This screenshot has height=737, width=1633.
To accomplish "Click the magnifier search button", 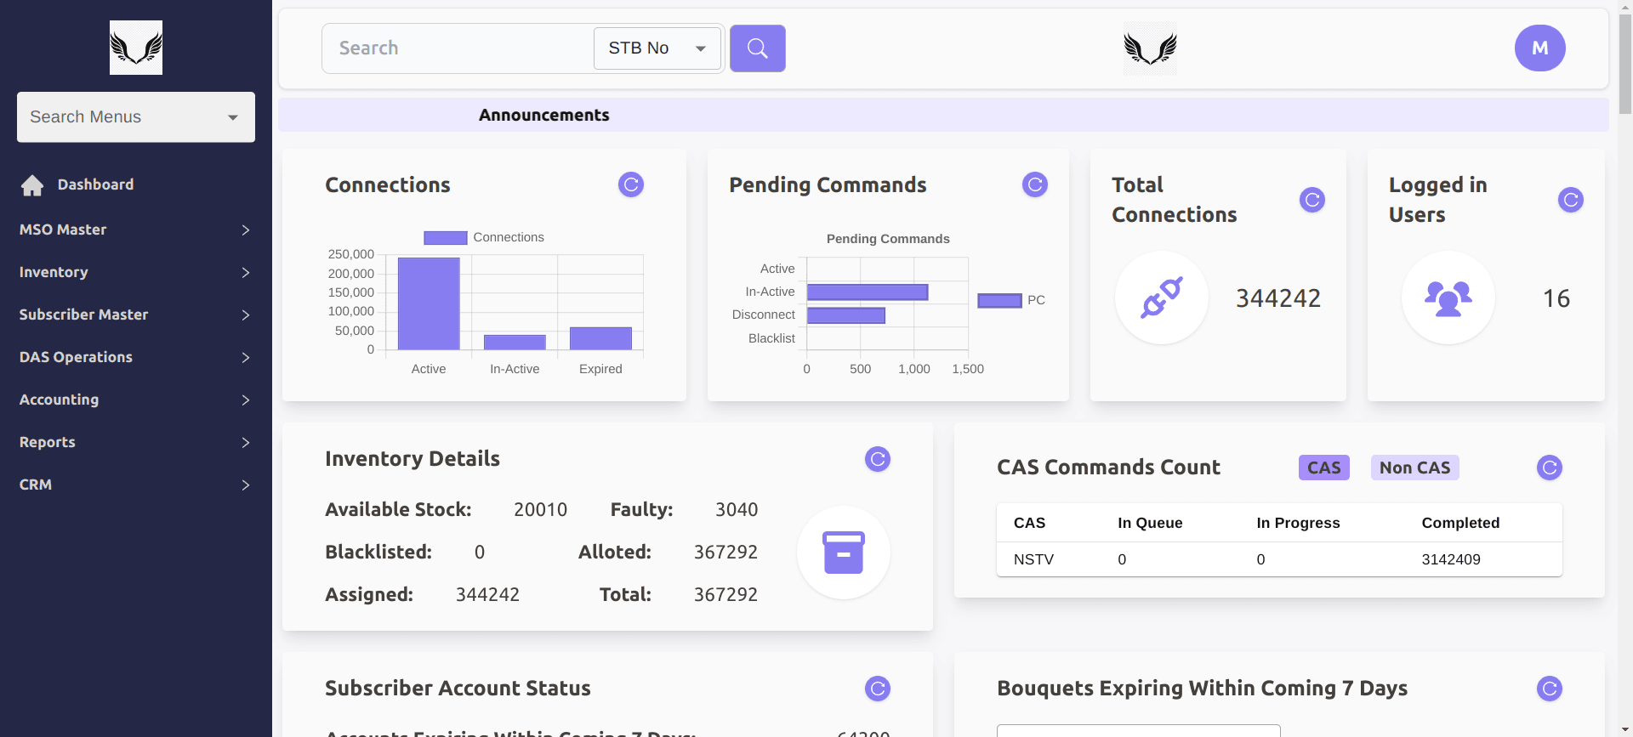I will point(757,48).
